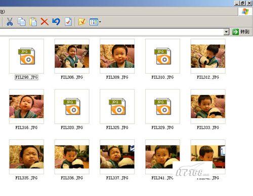Select the FIL306.JPG thumbnail
Image resolution: width=253 pixels, height=196 pixels.
(x=72, y=56)
